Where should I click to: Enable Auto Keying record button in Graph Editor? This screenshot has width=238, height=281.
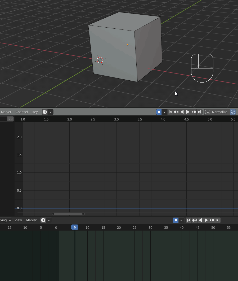(159, 112)
